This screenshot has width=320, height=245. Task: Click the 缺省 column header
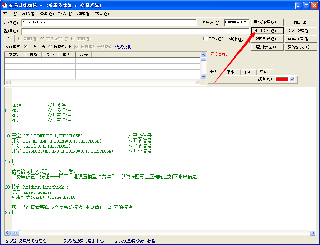click(34, 55)
